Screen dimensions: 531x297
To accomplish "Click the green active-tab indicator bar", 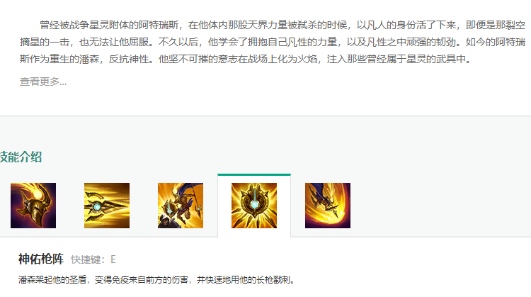I will pyautogui.click(x=254, y=174).
